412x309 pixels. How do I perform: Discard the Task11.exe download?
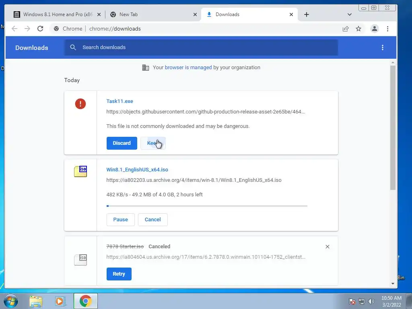(x=122, y=143)
